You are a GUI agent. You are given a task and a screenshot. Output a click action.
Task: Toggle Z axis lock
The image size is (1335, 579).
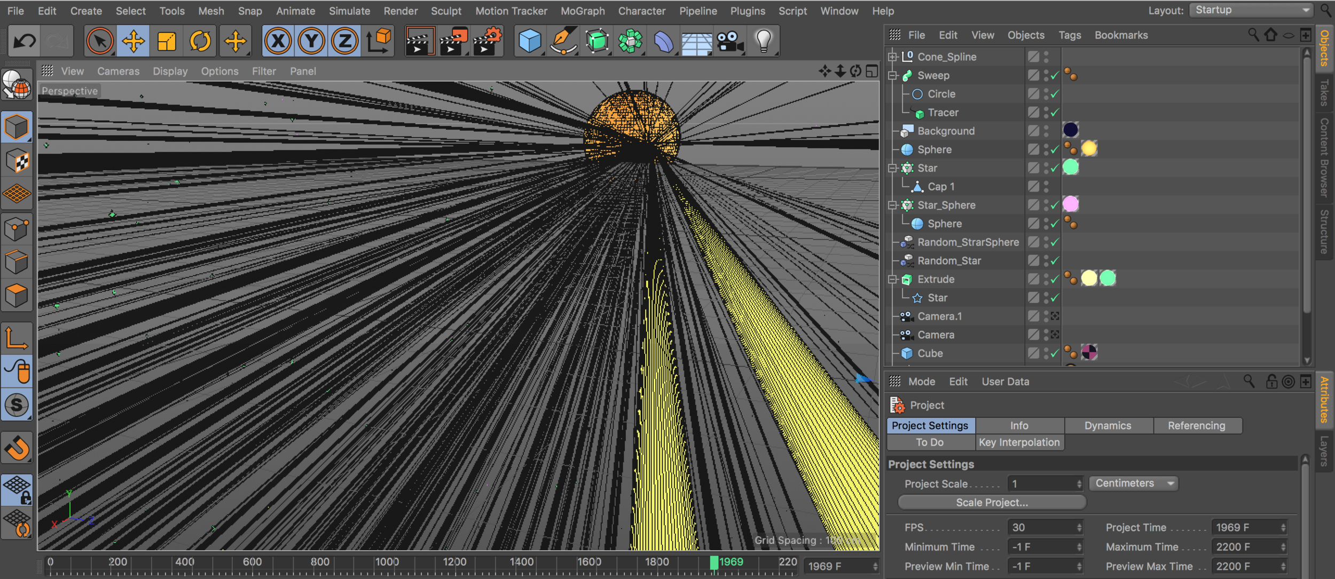coord(345,41)
